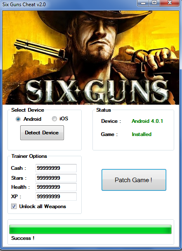Screen dimensions: 182x251
Task: Click the Android 4.0.1 device status text
Action: (147, 121)
